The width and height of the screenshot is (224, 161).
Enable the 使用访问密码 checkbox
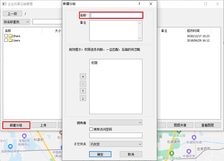[91, 129]
